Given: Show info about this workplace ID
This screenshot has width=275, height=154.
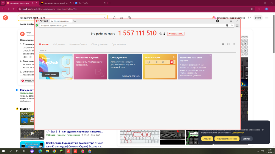Looking at the screenshot, I should [x=161, y=34].
